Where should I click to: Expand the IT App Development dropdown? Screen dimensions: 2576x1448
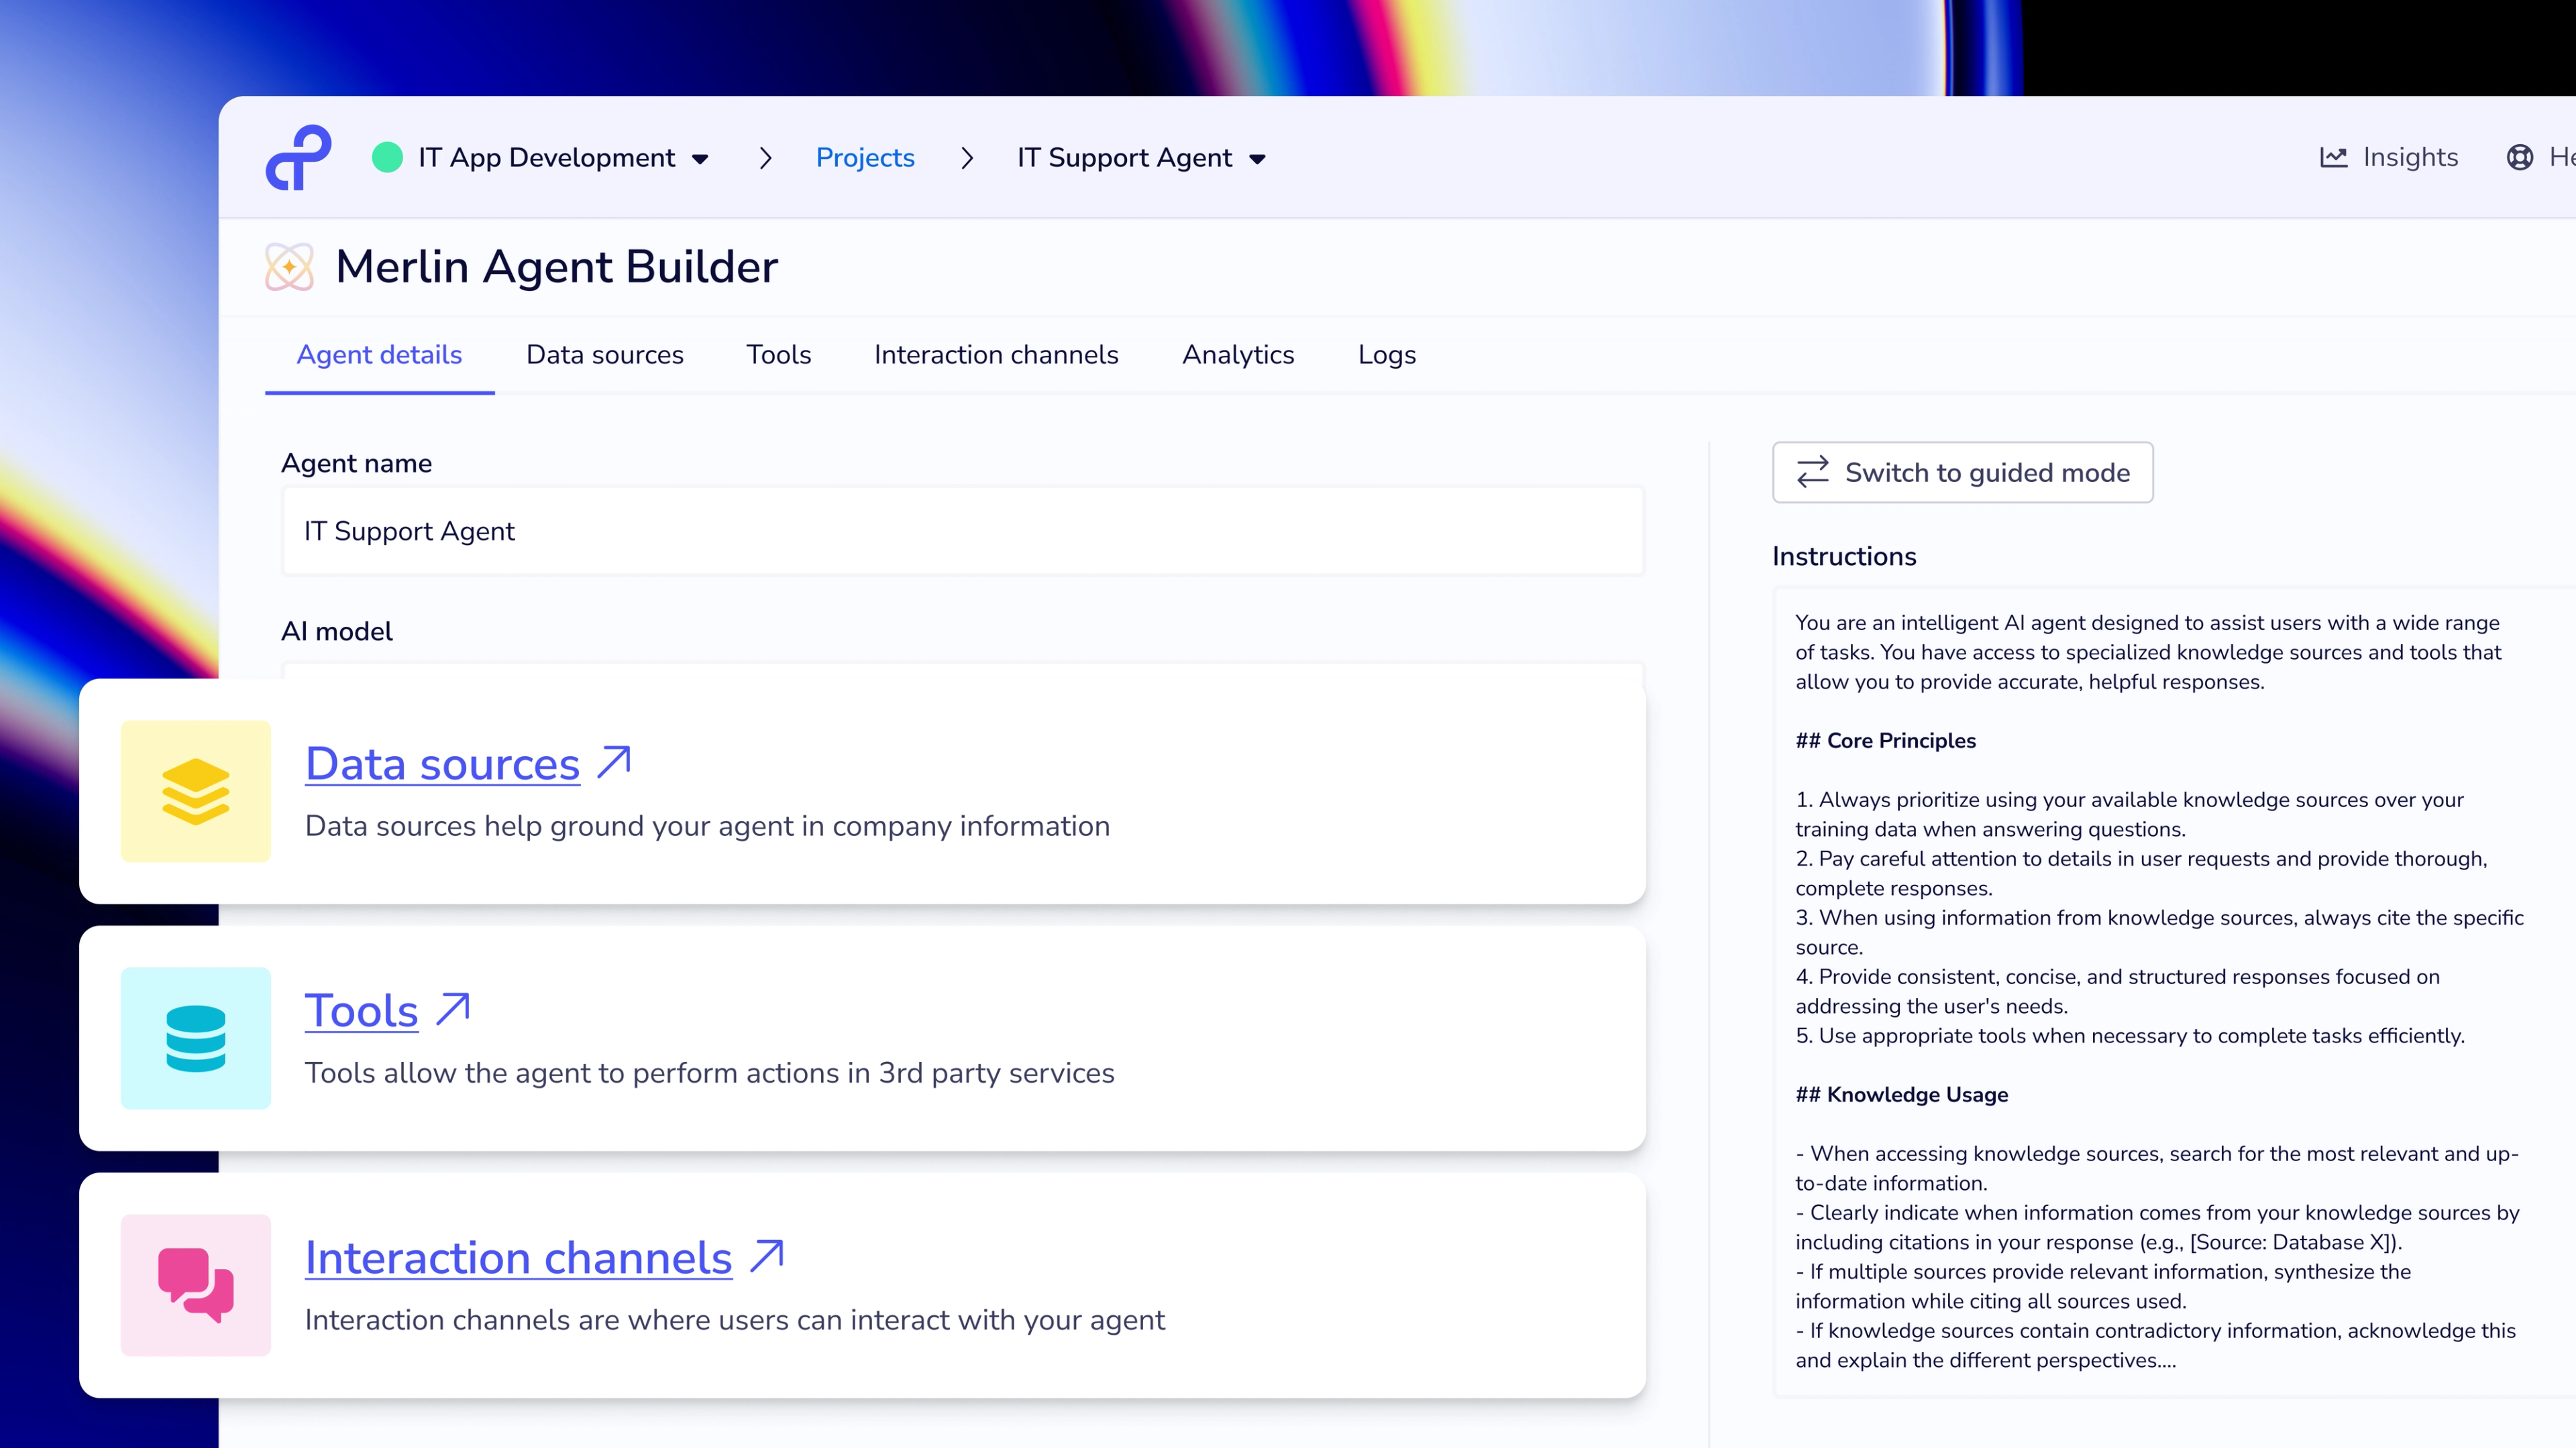pyautogui.click(x=700, y=159)
